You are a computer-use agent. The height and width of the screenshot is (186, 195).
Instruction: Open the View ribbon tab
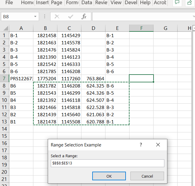pos(116,3)
